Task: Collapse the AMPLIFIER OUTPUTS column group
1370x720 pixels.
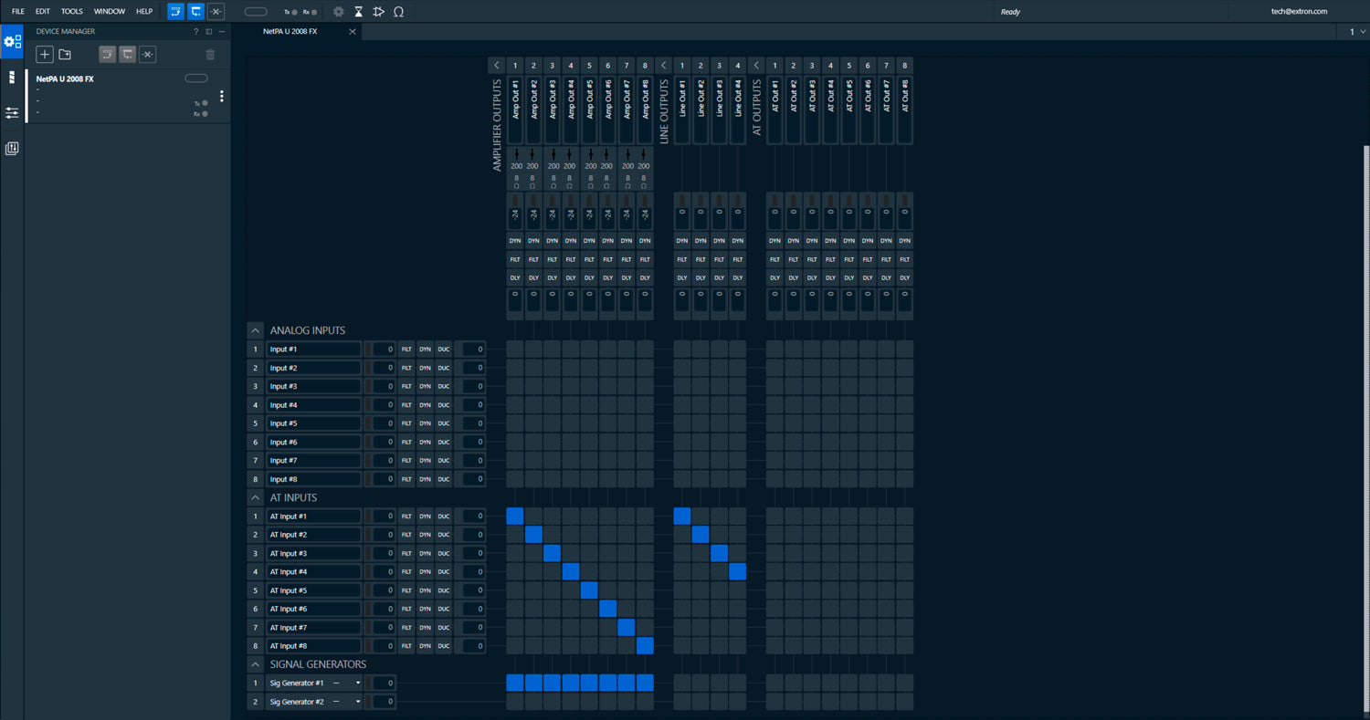Action: [x=496, y=65]
